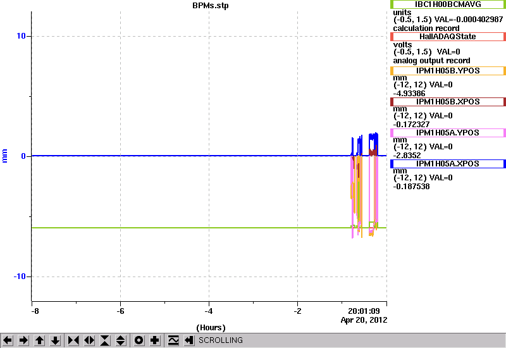Viewport: 506px width, 348px height.
Task: Click the (Hours) x-axis label
Action: point(211,328)
